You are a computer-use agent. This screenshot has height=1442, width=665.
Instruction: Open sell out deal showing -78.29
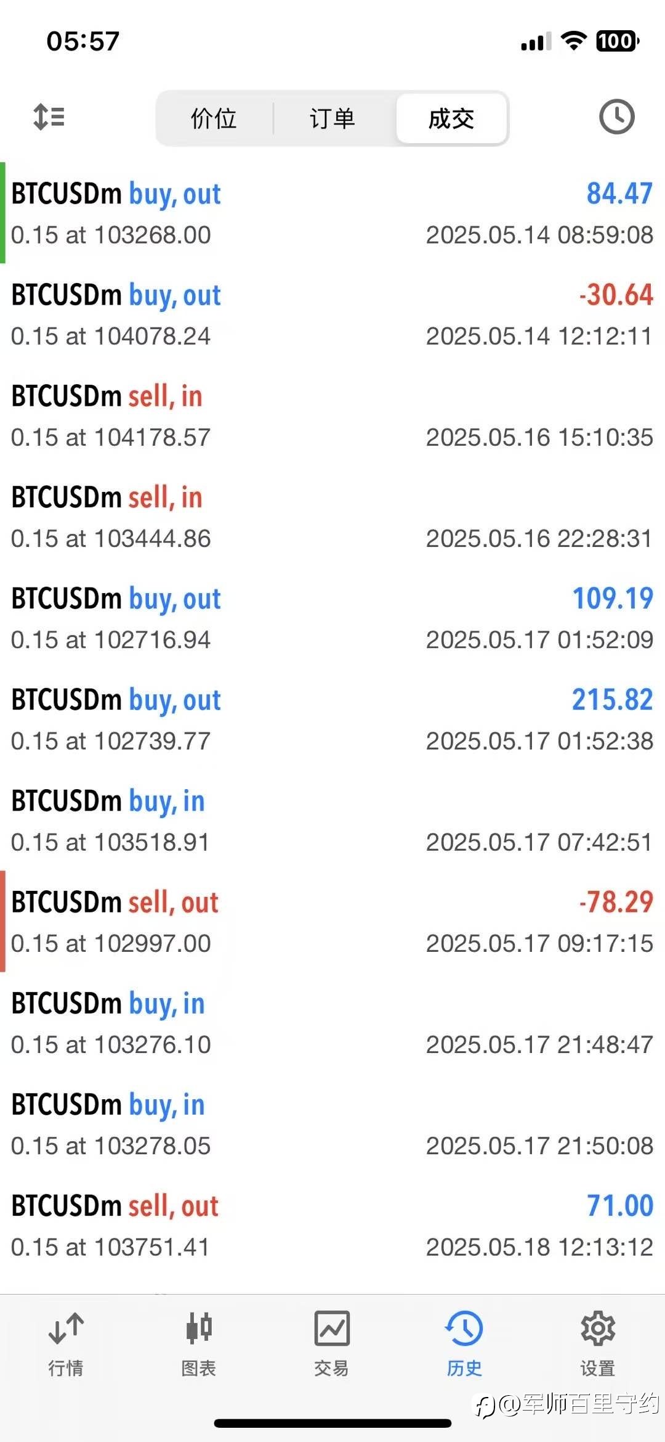click(332, 921)
